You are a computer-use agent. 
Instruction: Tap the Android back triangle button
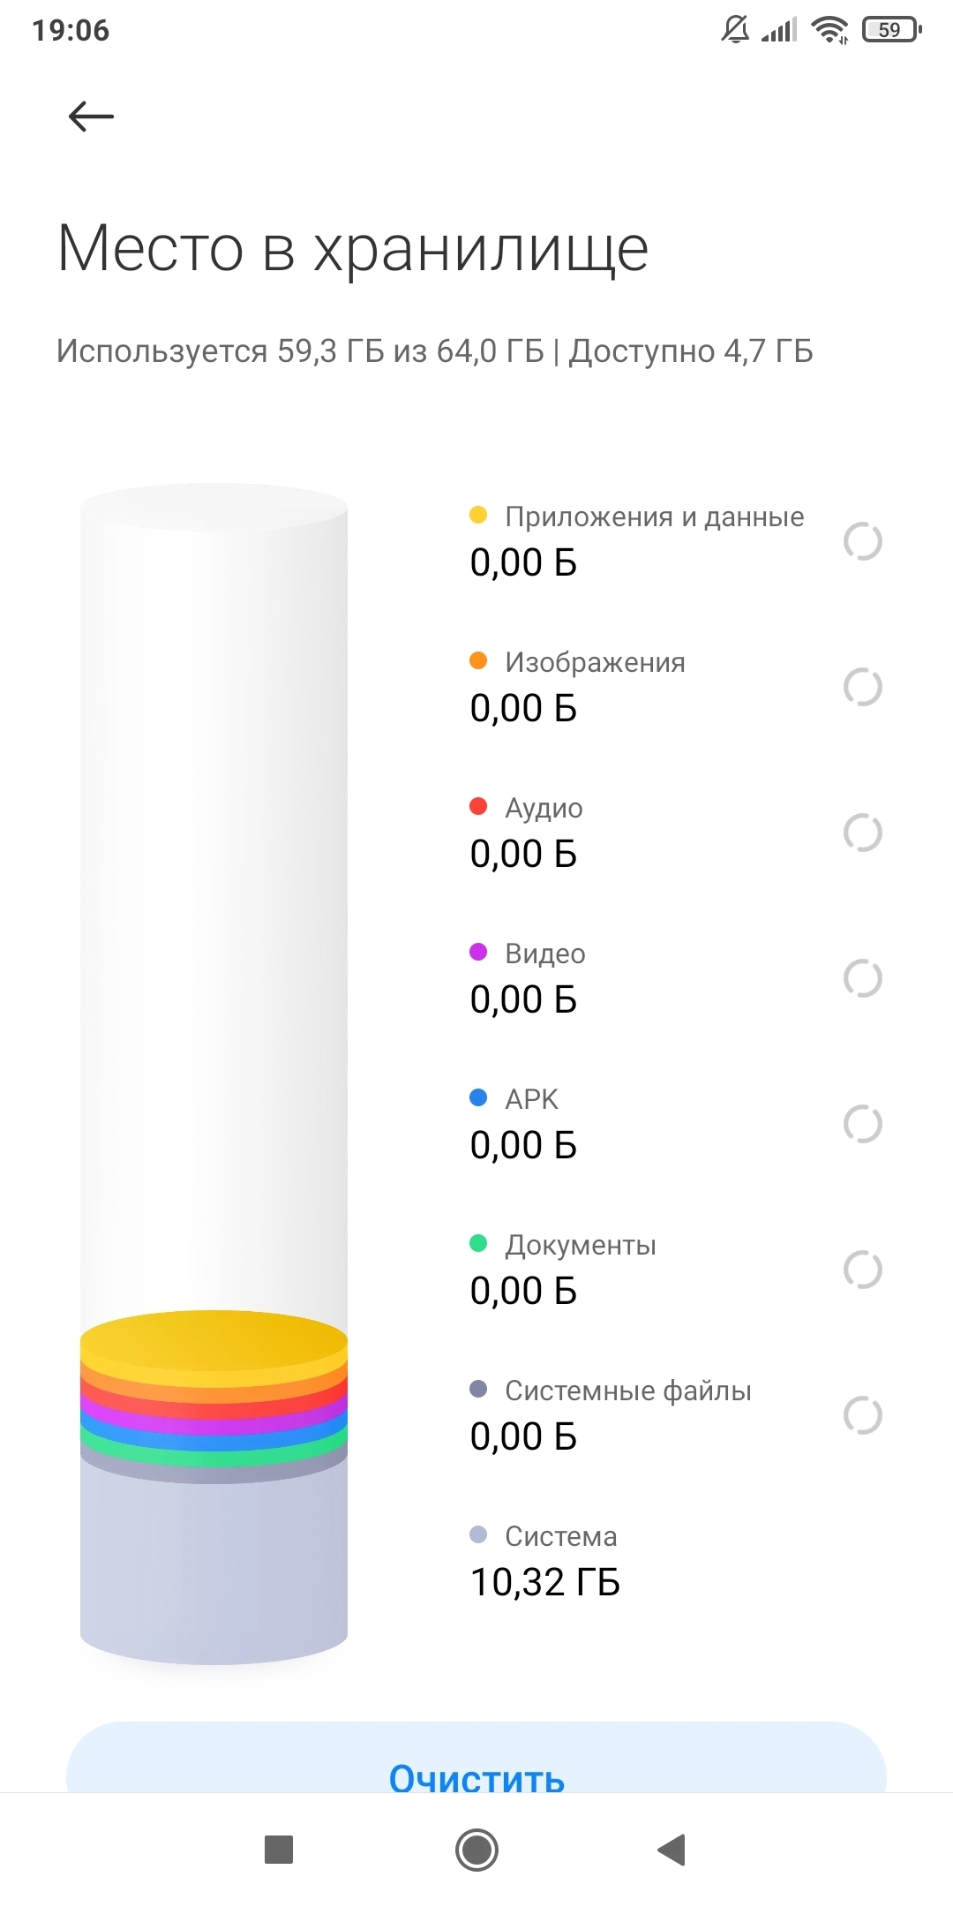tap(672, 1849)
